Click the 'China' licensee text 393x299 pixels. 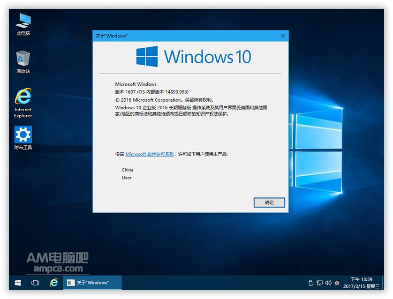coord(127,170)
